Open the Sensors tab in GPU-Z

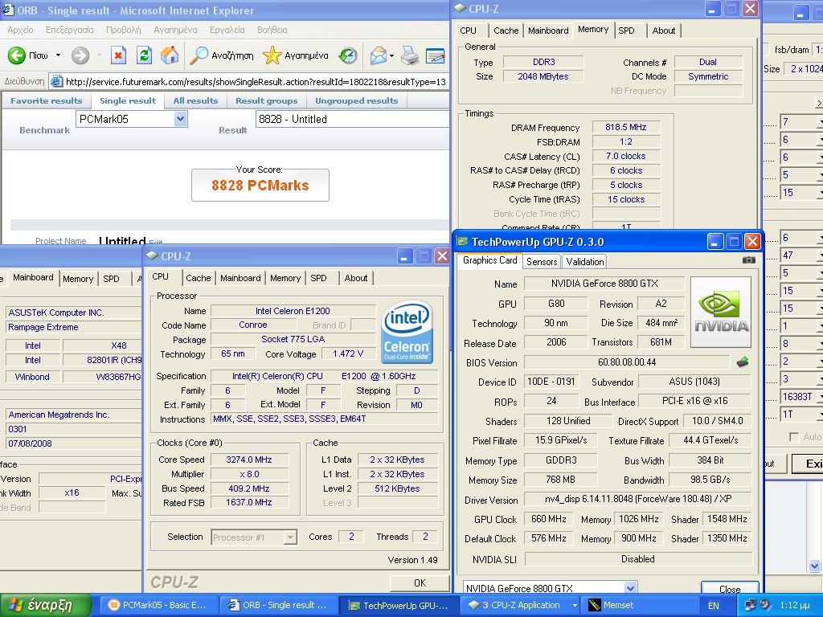(x=542, y=261)
